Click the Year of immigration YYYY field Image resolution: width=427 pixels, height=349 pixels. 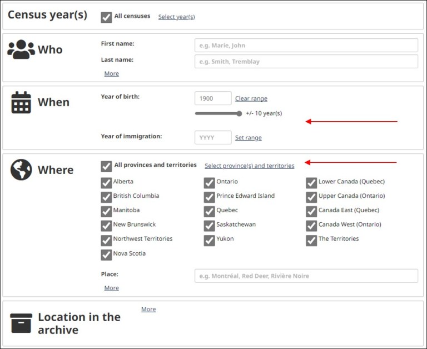[213, 137]
